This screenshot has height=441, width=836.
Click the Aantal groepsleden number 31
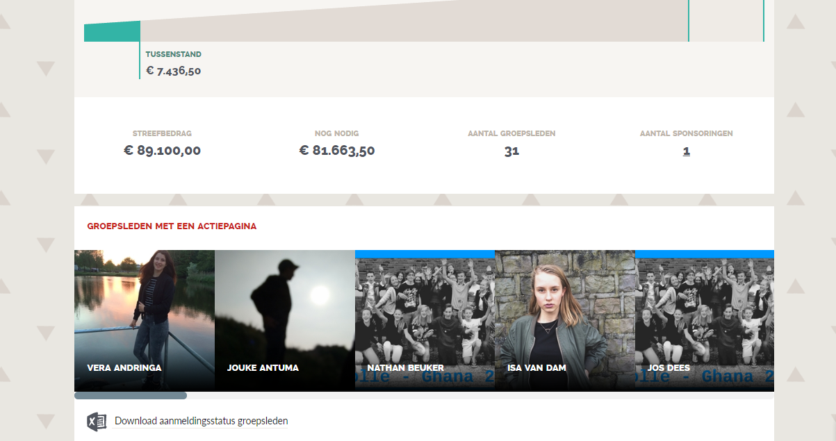[x=511, y=151]
